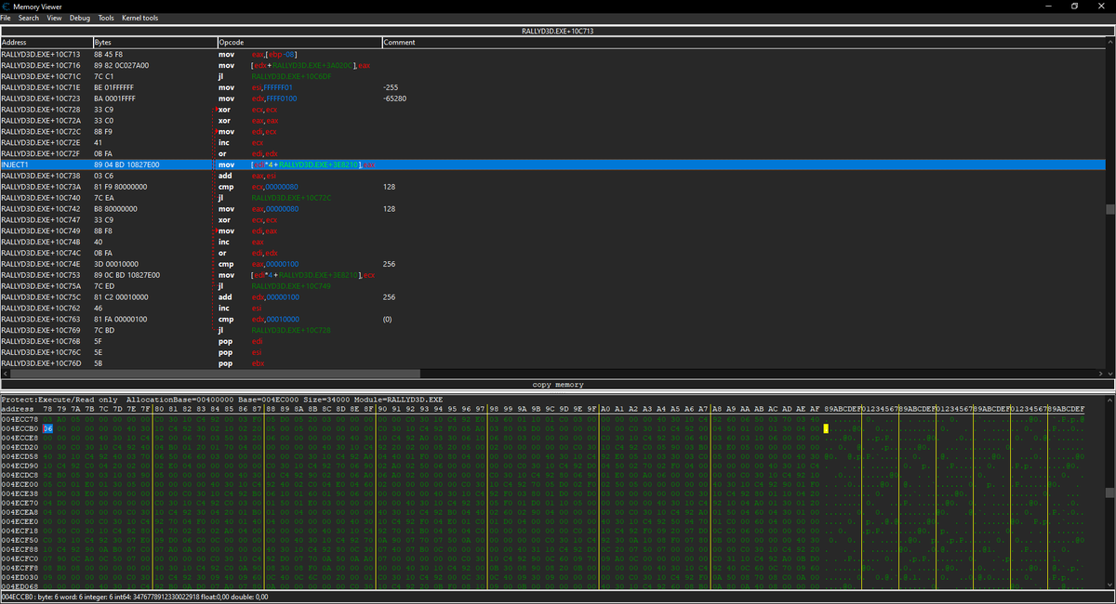Open the File menu
This screenshot has width=1116, height=604.
(6, 18)
